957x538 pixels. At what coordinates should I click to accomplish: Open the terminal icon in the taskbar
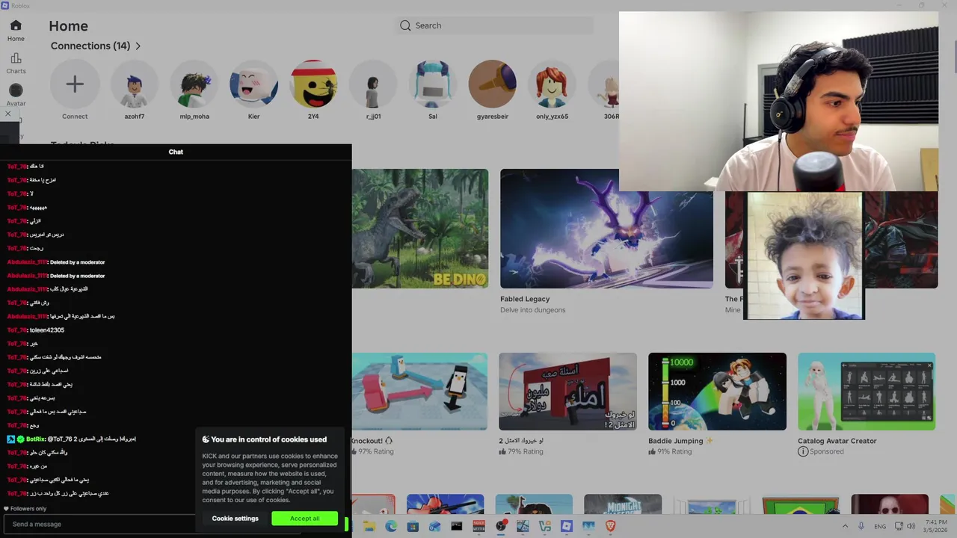(x=457, y=526)
